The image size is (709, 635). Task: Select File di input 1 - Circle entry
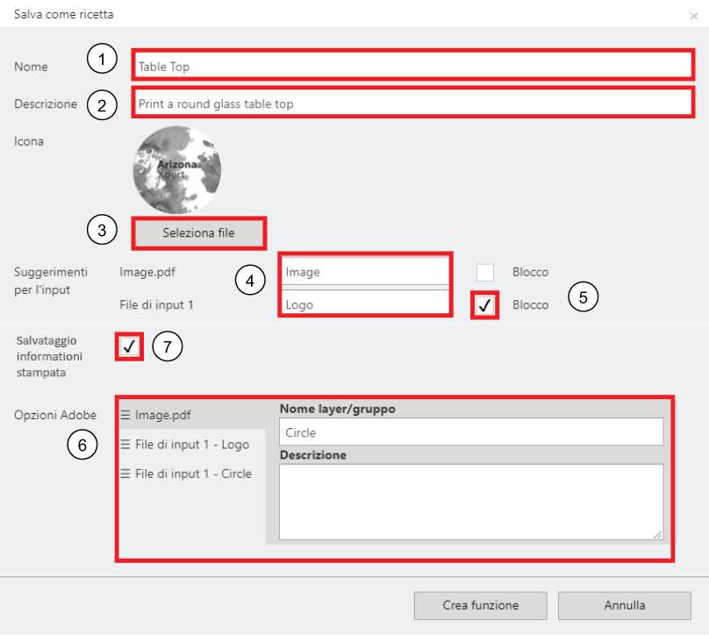(x=193, y=474)
